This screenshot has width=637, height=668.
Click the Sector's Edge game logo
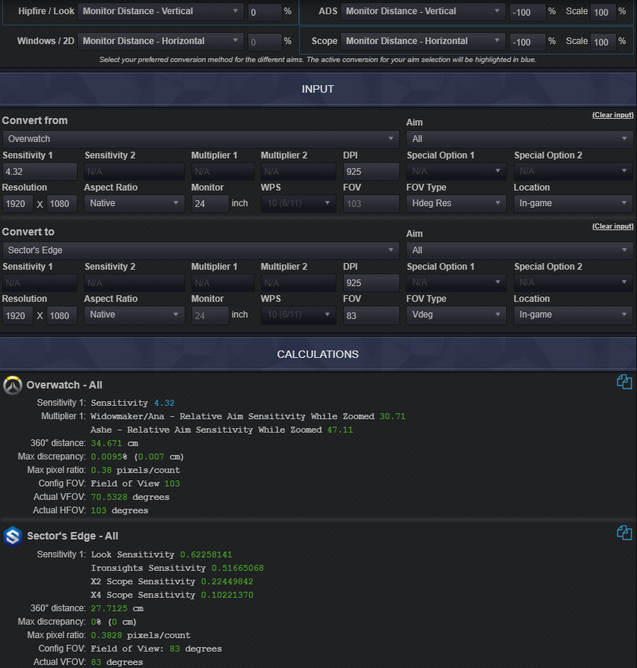coord(13,536)
